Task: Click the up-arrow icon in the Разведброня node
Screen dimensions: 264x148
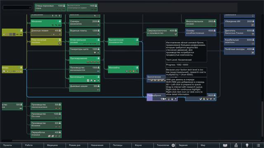Action: click(176, 99)
